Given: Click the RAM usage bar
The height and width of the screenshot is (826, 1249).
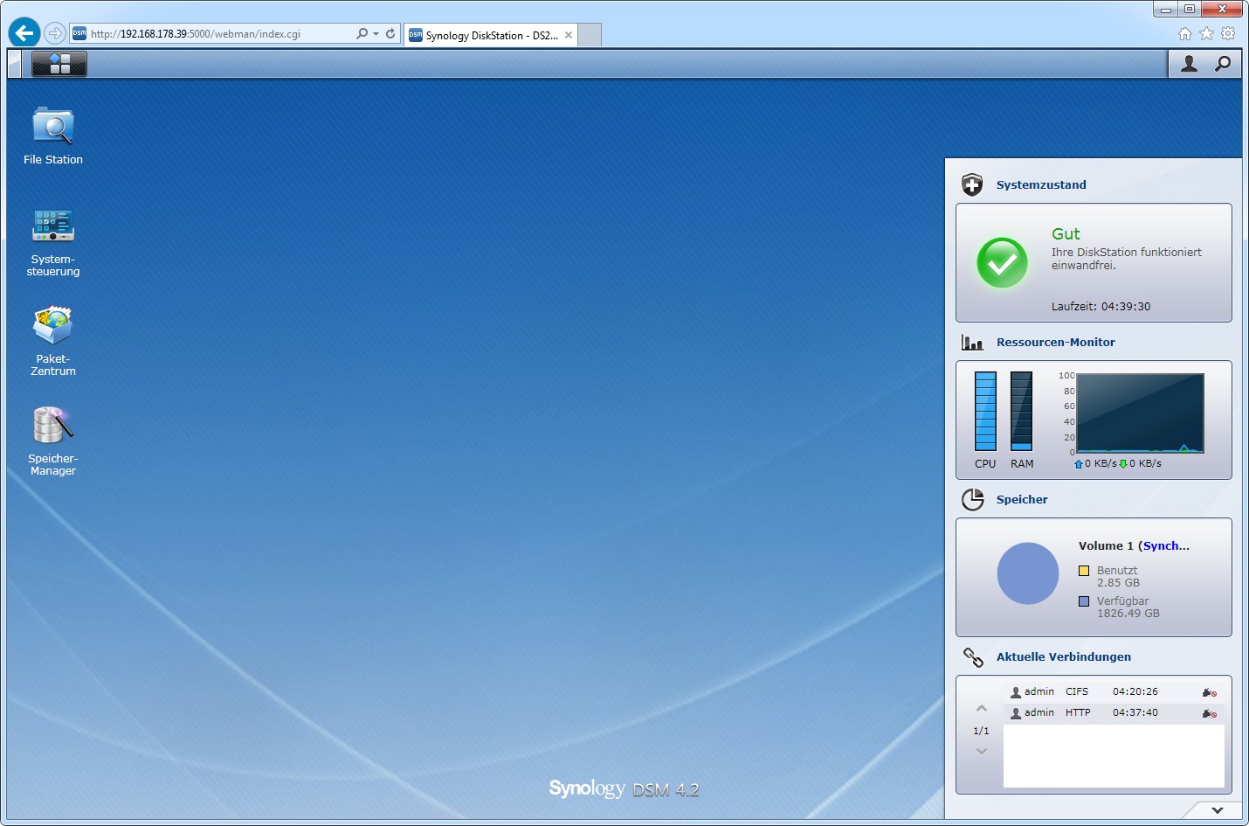Looking at the screenshot, I should pyautogui.click(x=1021, y=411).
